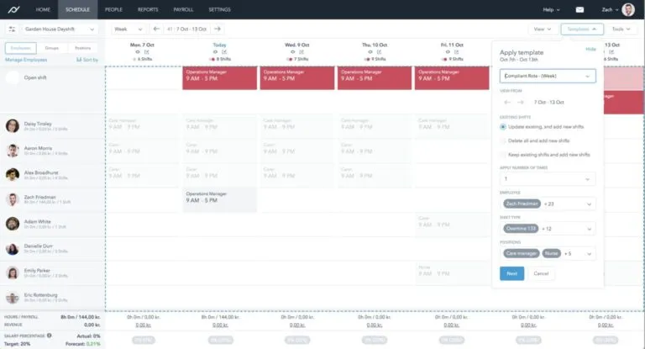This screenshot has width=645, height=349.
Task: Open the Payroll menu
Action: coord(183,9)
